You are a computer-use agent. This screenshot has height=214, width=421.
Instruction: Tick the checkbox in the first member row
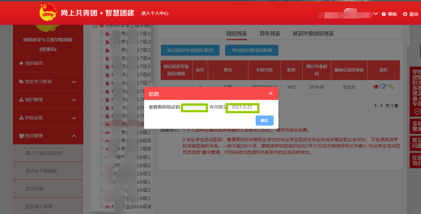[x=176, y=87]
